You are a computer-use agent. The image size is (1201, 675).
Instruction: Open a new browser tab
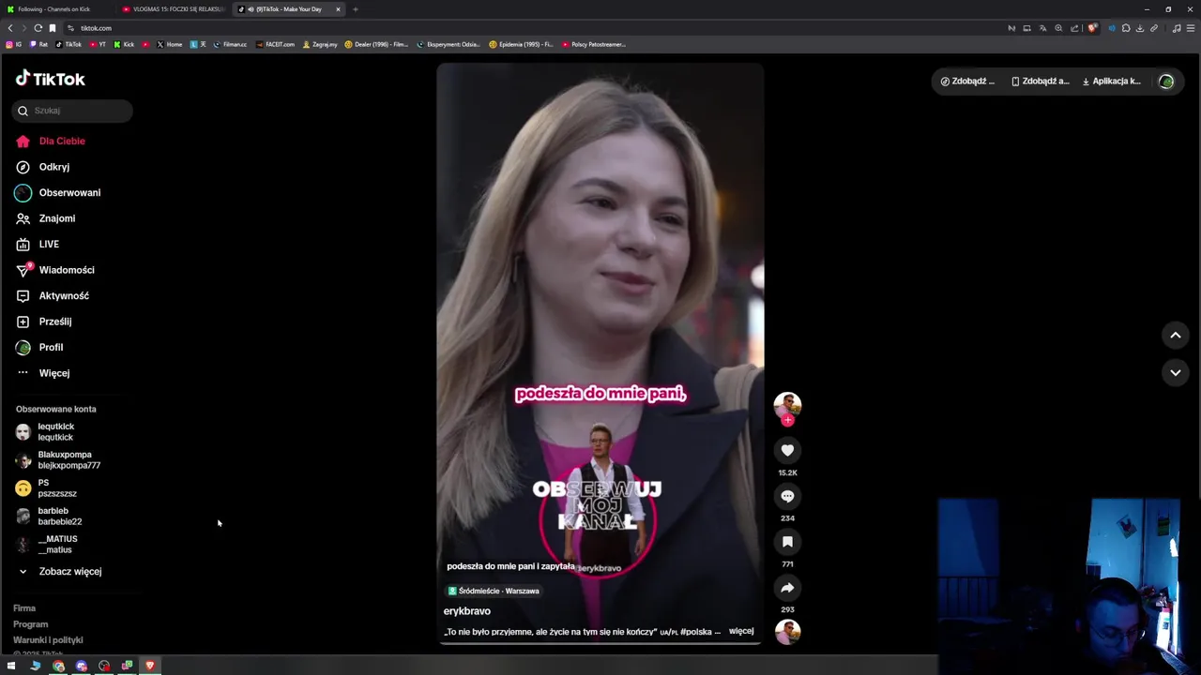click(x=356, y=9)
